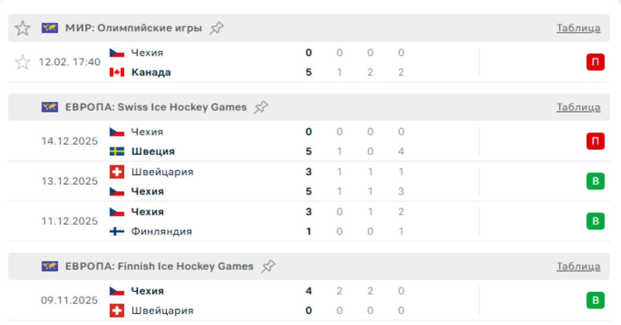Favorite the Czechia vs Canada match
621x325 pixels.
pyautogui.click(x=22, y=62)
